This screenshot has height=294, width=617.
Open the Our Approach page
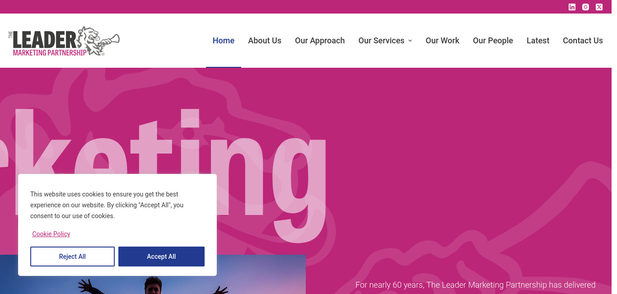pos(320,41)
